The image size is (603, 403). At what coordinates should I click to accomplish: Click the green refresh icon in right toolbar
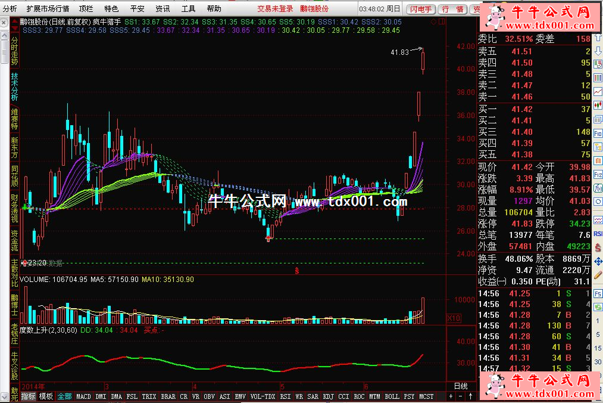point(598,307)
